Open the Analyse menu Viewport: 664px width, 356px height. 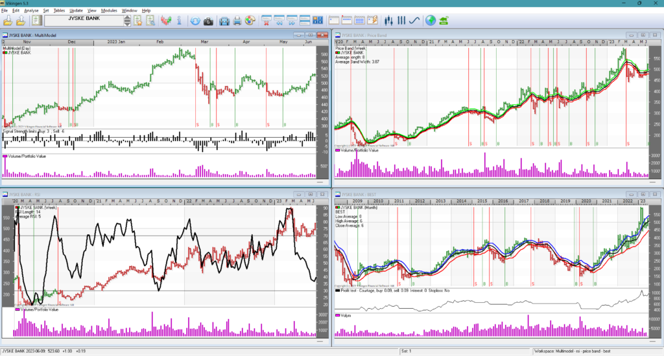(31, 10)
